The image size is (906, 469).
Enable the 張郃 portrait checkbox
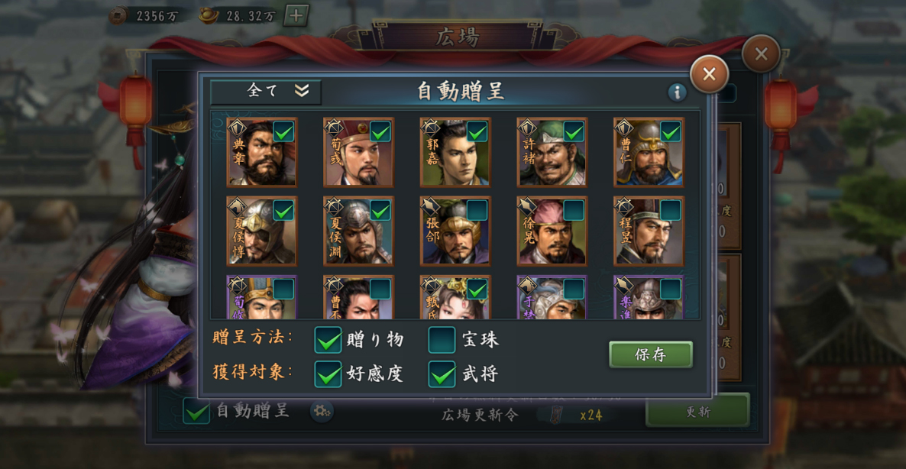477,210
